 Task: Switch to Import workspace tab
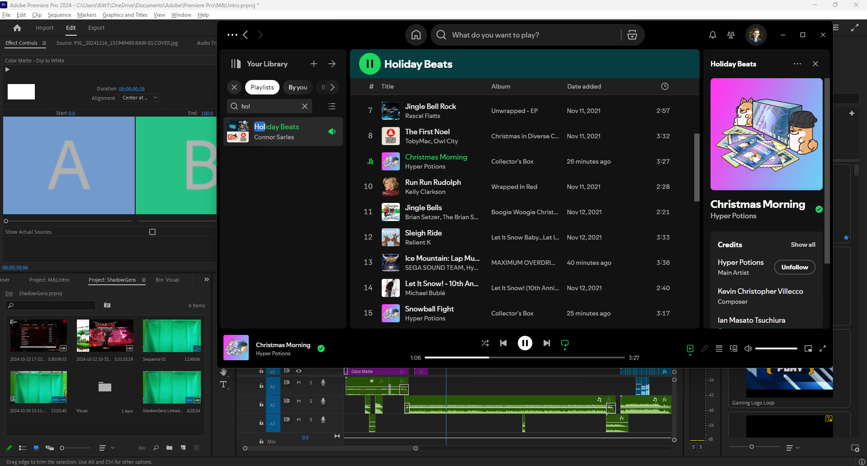click(x=44, y=28)
